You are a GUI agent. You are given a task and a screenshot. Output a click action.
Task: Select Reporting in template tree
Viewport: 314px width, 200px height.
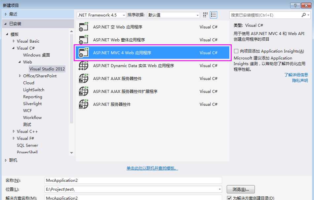tap(33, 97)
